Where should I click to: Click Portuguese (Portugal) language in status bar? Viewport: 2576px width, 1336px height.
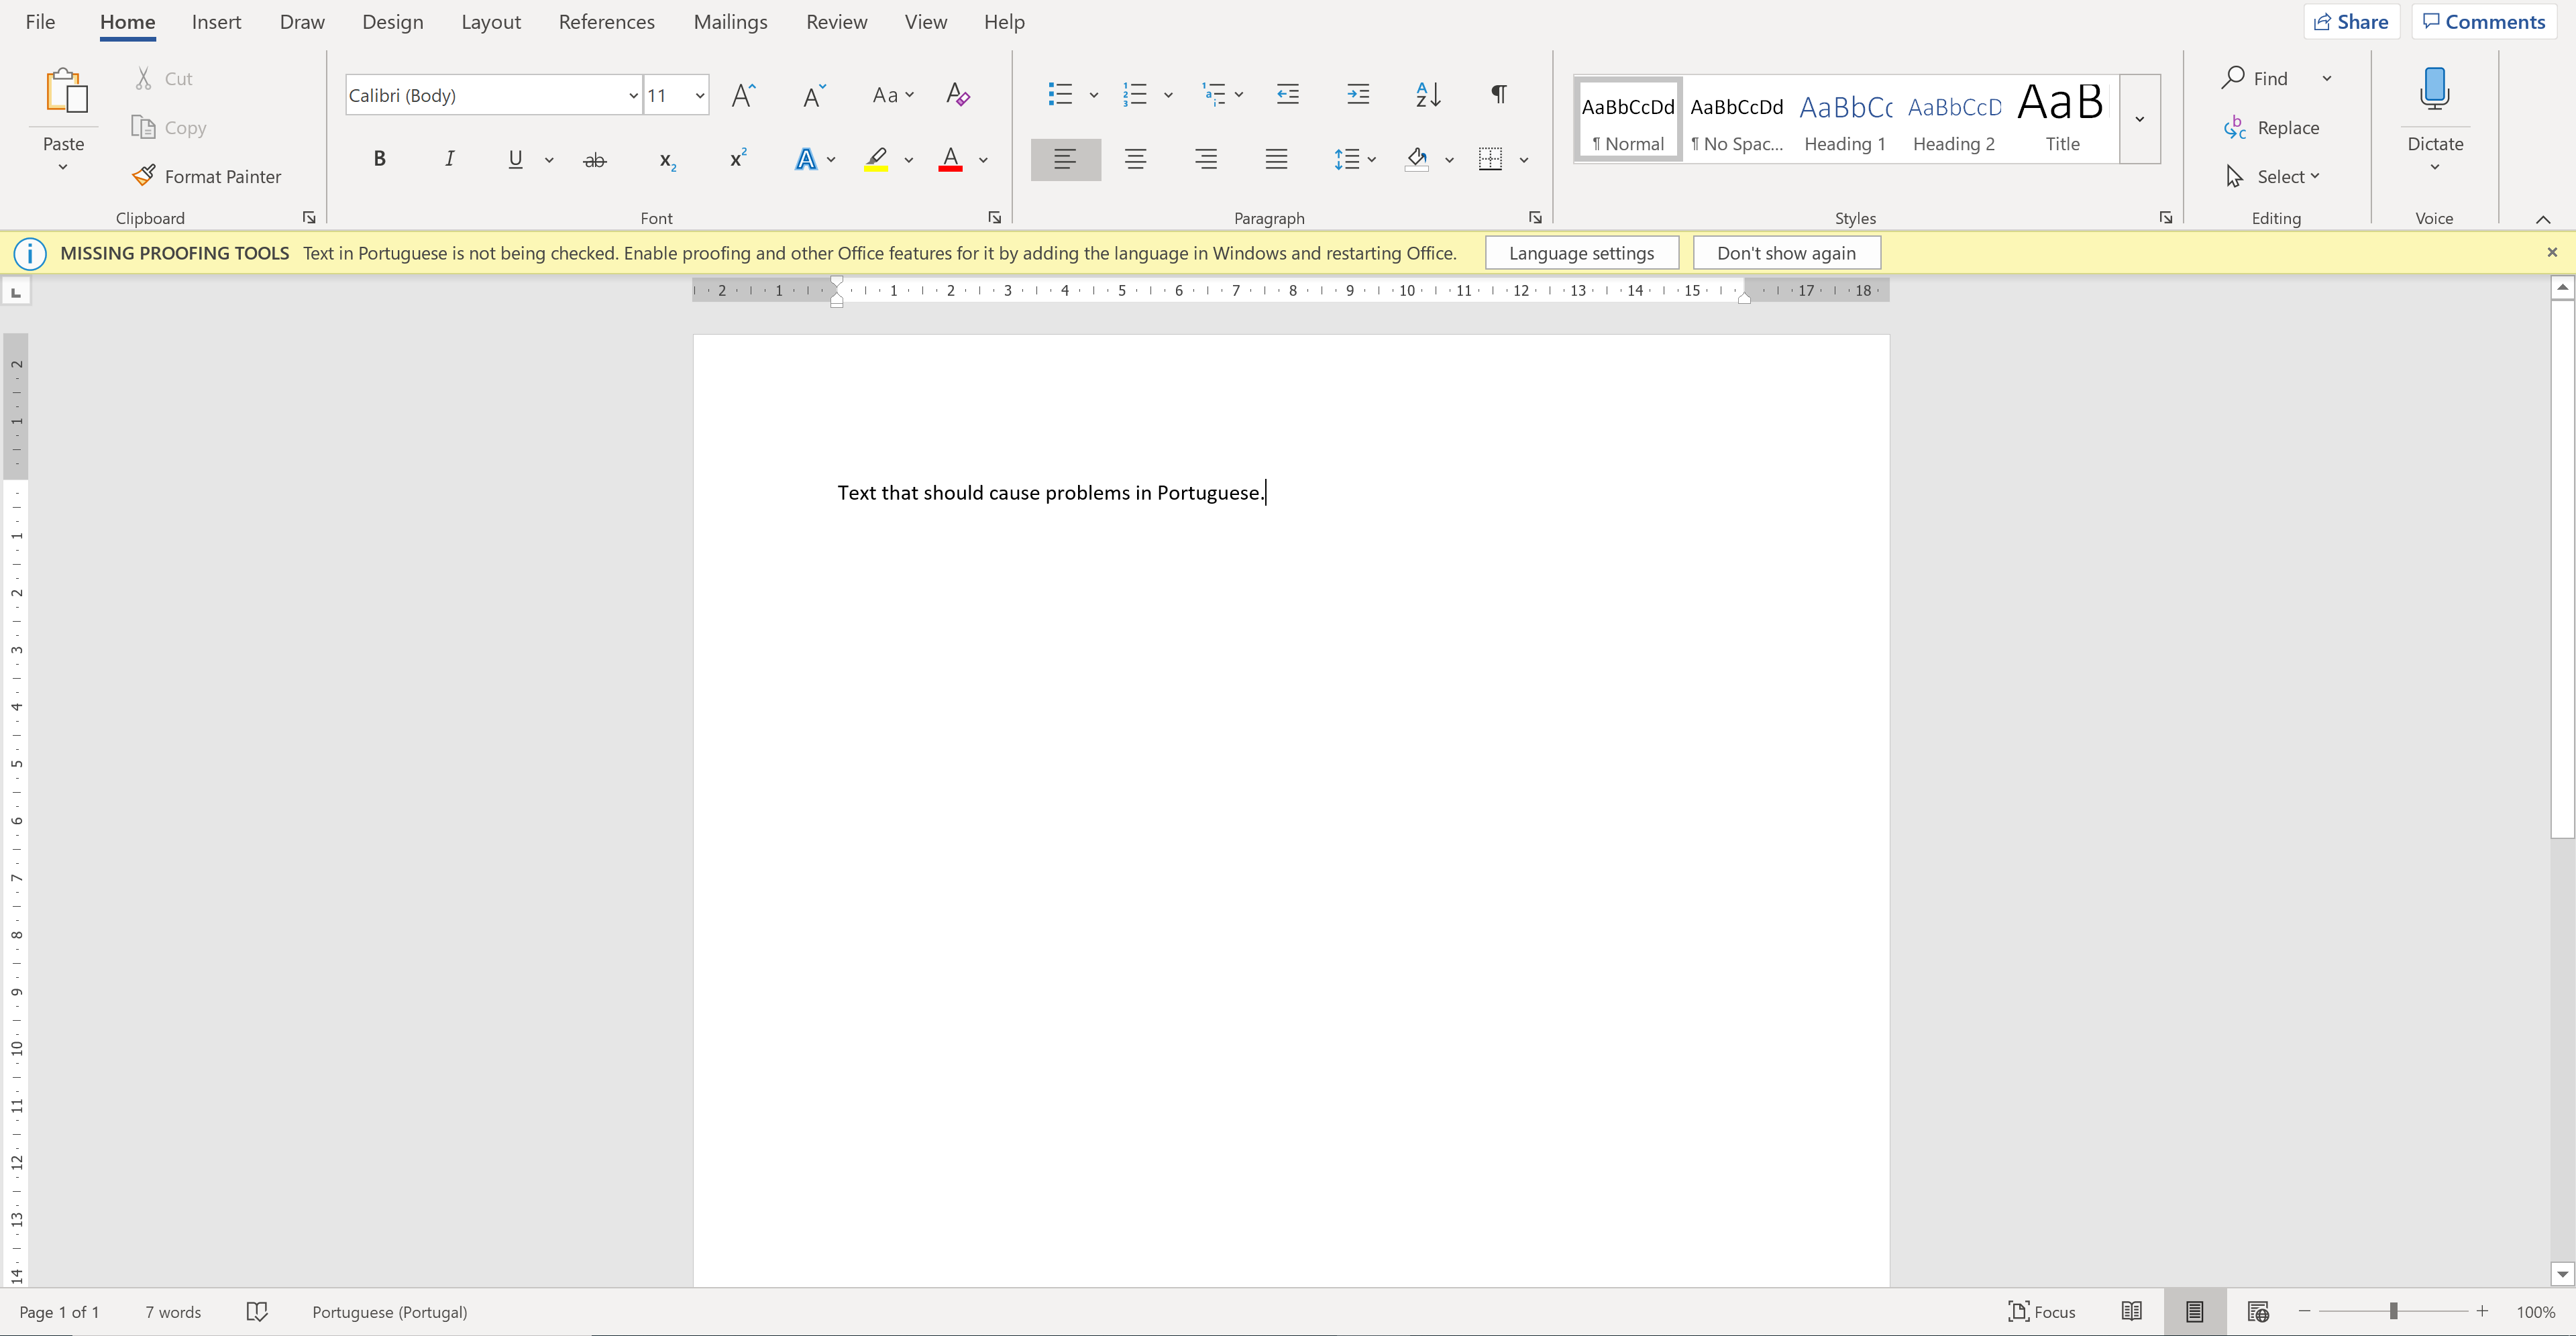pyautogui.click(x=389, y=1312)
